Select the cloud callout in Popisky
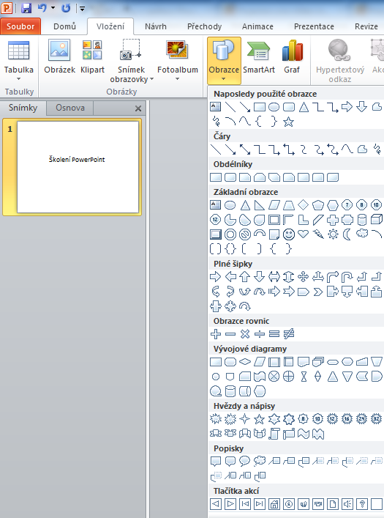This screenshot has height=518, width=384. 260,461
